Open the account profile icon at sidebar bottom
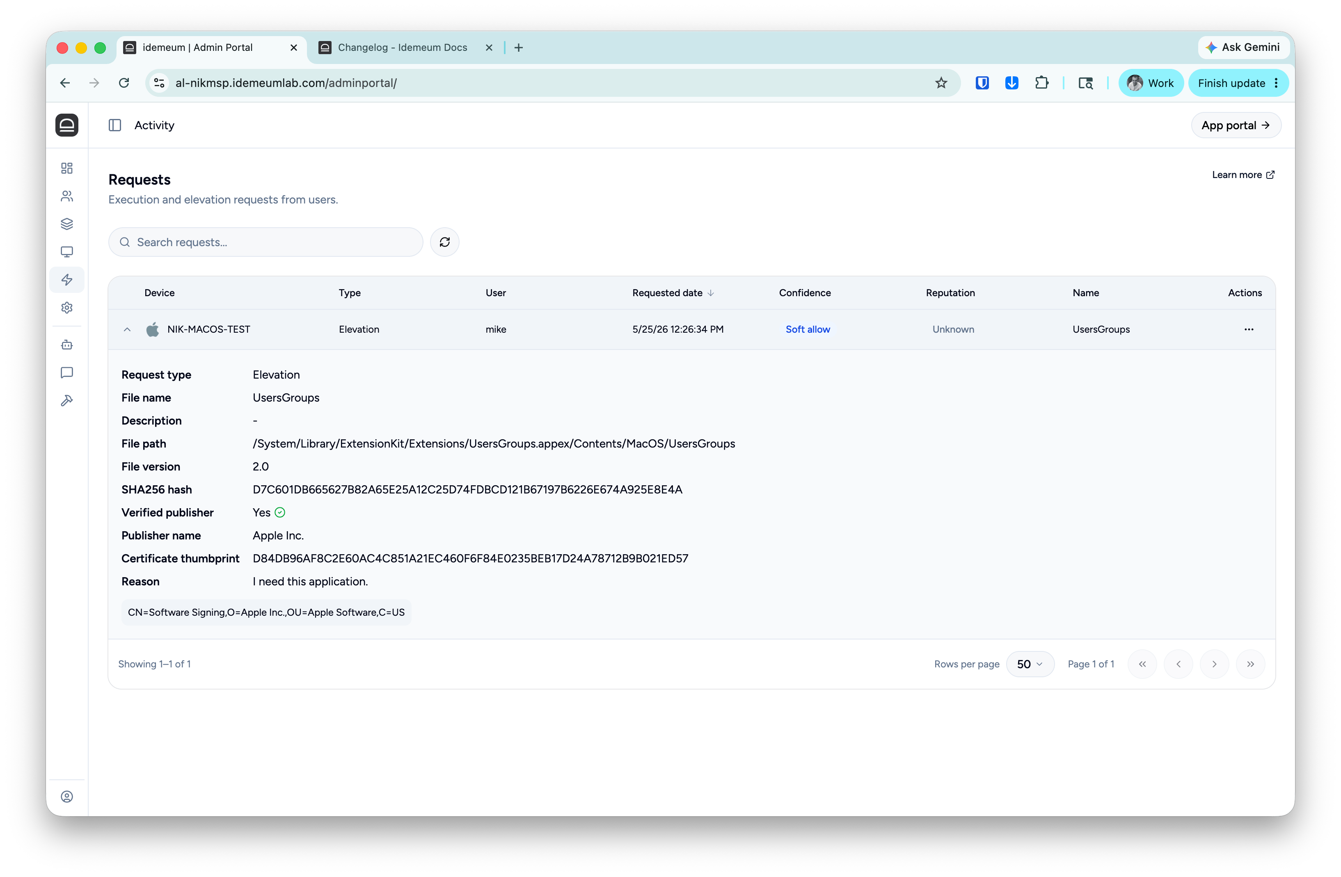Viewport: 1341px width, 877px height. tap(66, 797)
